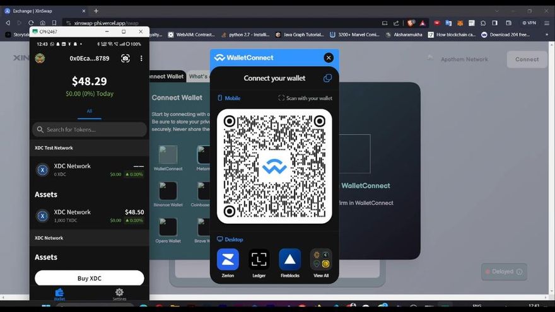Click the Buy XDC button
Screen dimensions: 555x312
[x=89, y=278]
